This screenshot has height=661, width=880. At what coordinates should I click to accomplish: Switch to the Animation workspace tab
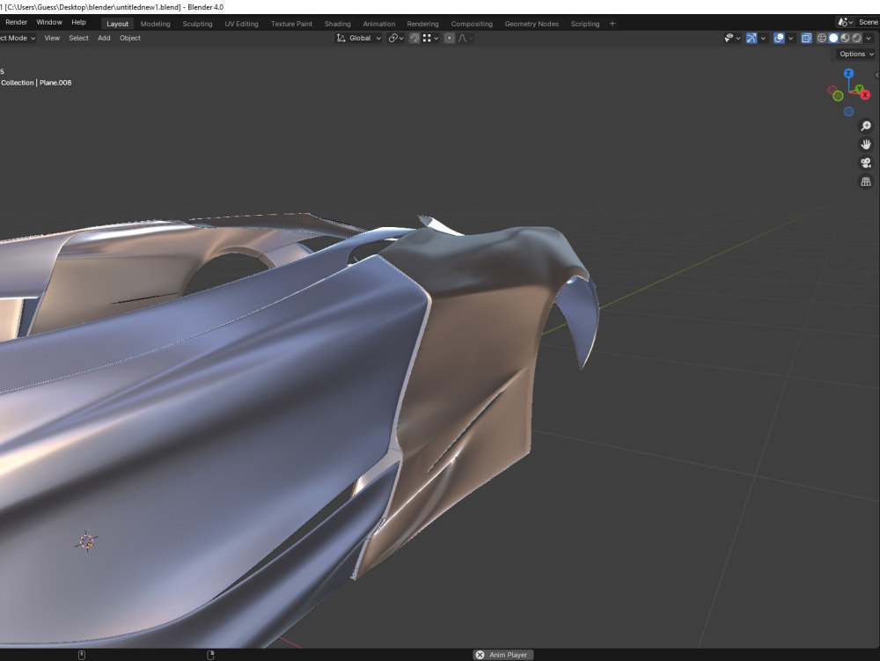[x=378, y=24]
